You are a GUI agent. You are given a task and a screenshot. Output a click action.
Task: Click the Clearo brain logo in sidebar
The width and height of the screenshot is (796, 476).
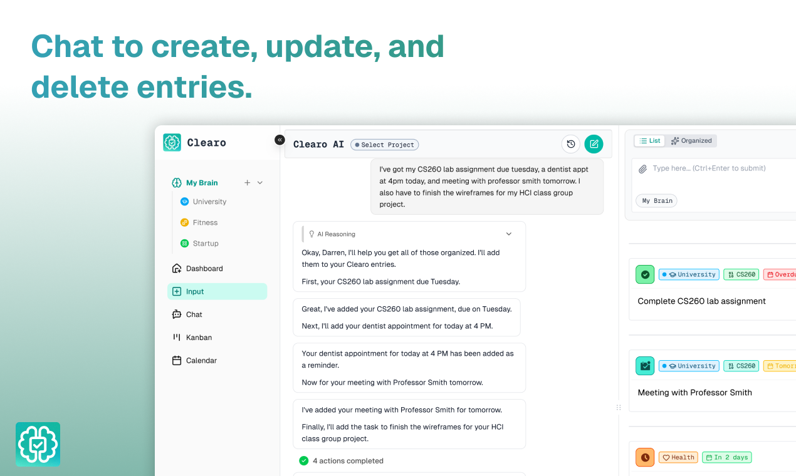click(x=172, y=143)
